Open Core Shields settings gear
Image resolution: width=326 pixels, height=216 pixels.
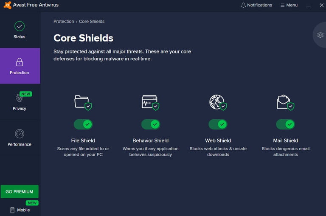pyautogui.click(x=320, y=35)
